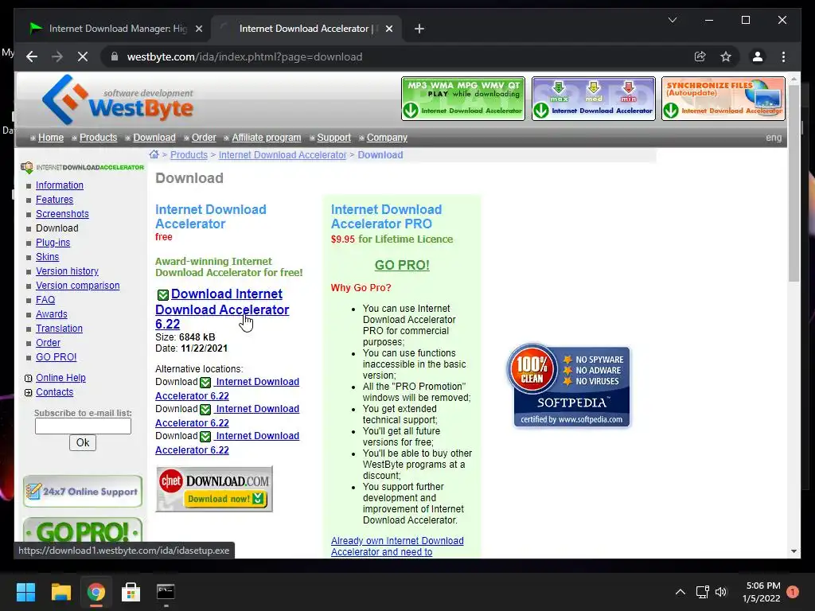This screenshot has width=815, height=611.
Task: Click the 24x7 Online Support banner
Action: [83, 491]
